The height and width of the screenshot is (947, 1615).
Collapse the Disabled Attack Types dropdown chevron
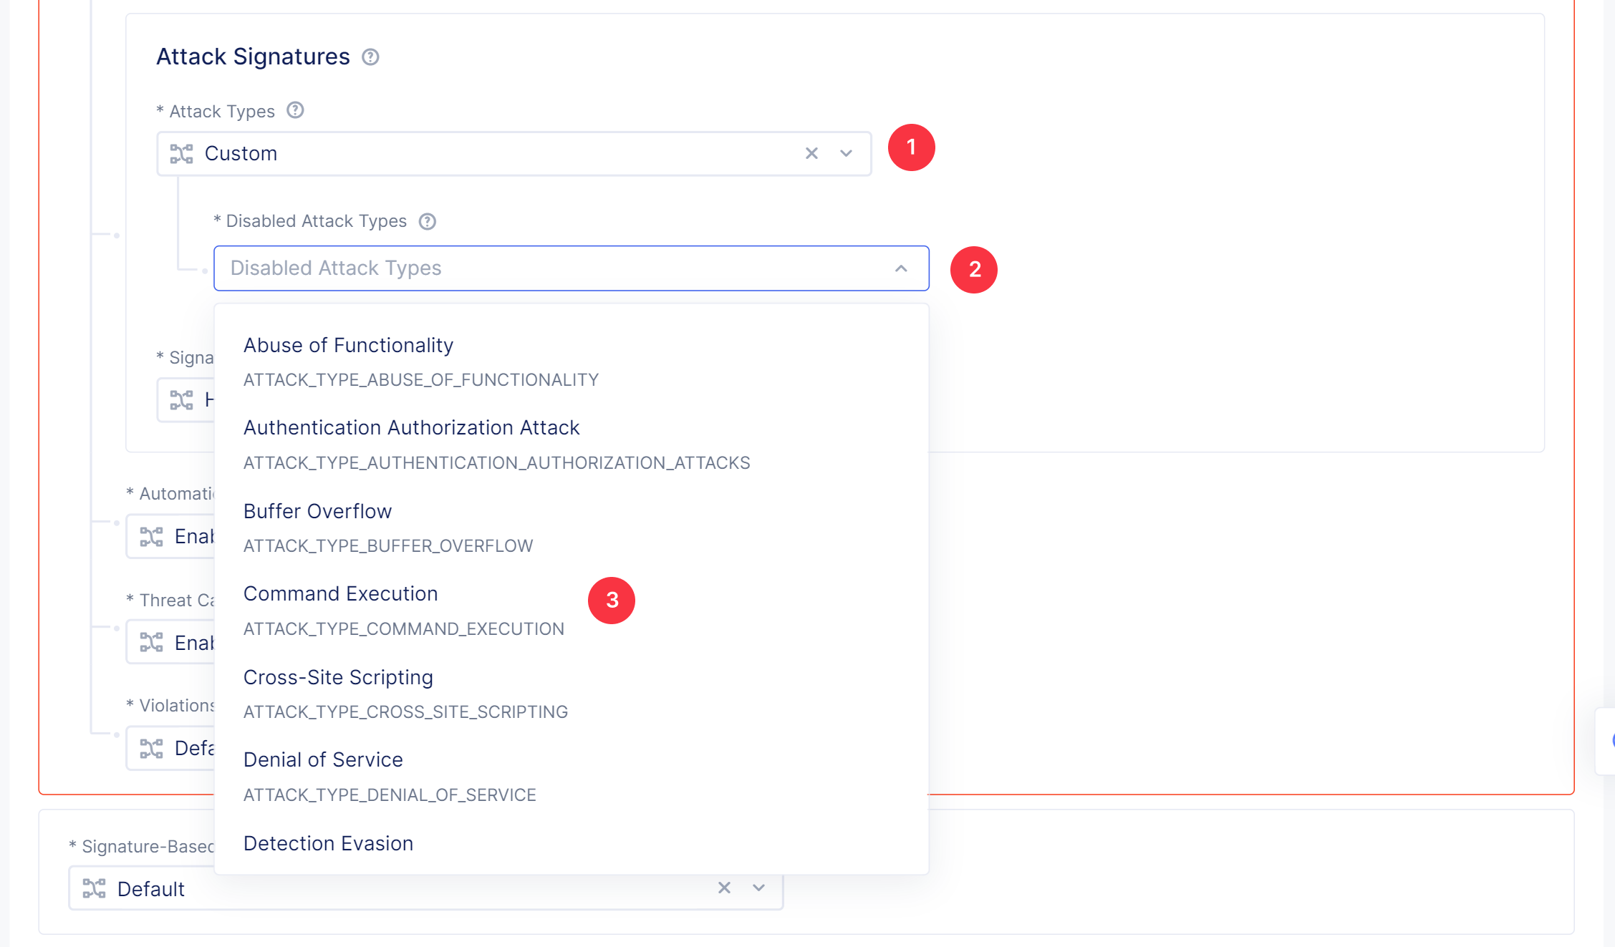pos(901,268)
